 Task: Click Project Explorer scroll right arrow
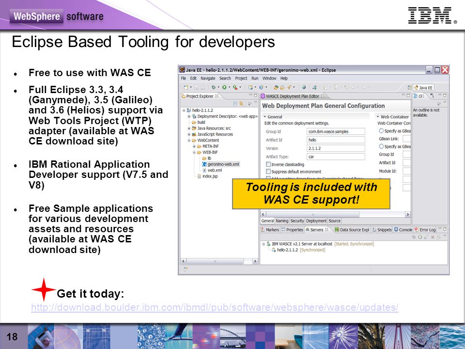(255, 261)
